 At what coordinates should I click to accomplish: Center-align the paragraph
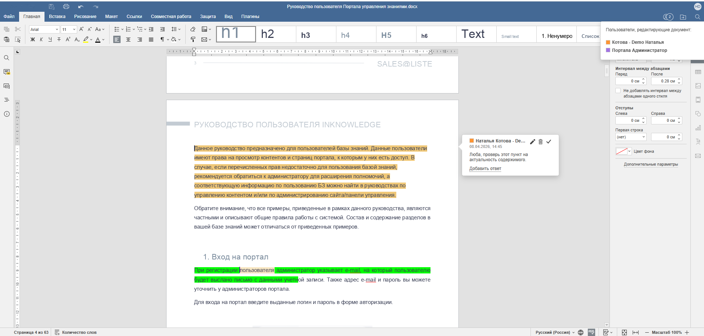pos(128,39)
